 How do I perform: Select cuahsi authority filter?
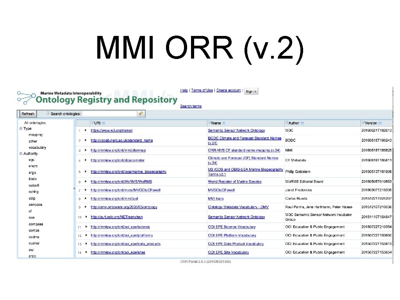click(34, 243)
